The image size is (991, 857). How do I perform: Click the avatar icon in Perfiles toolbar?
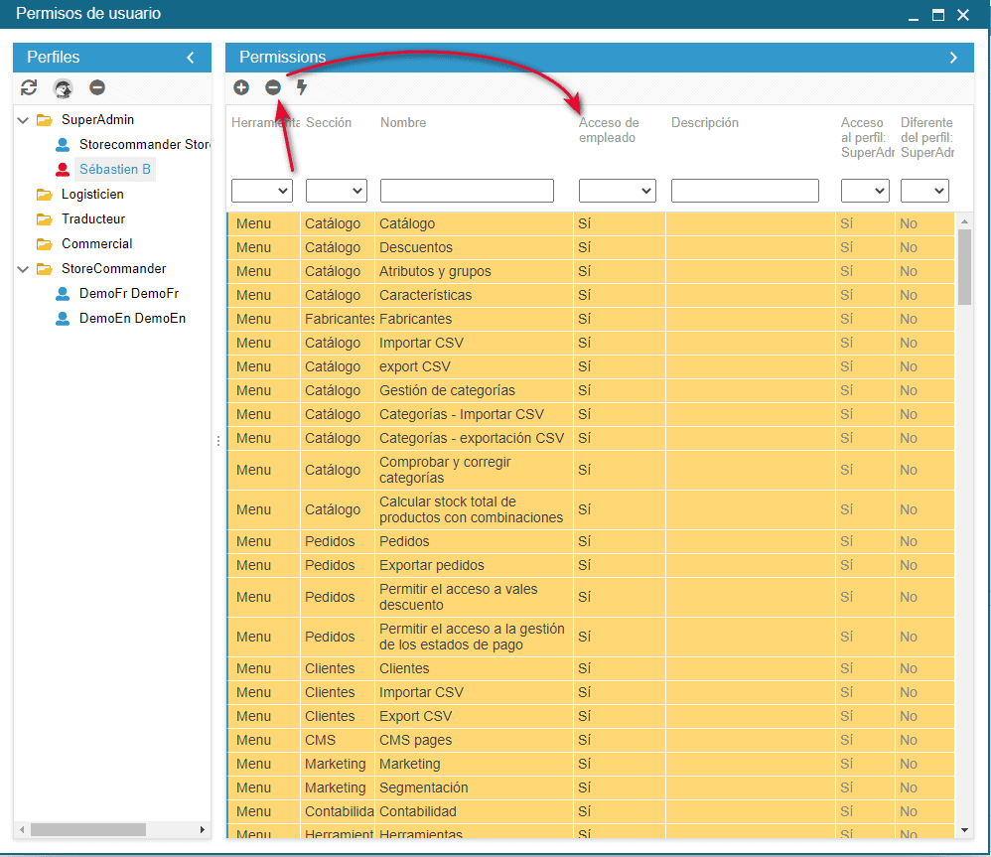pyautogui.click(x=63, y=87)
